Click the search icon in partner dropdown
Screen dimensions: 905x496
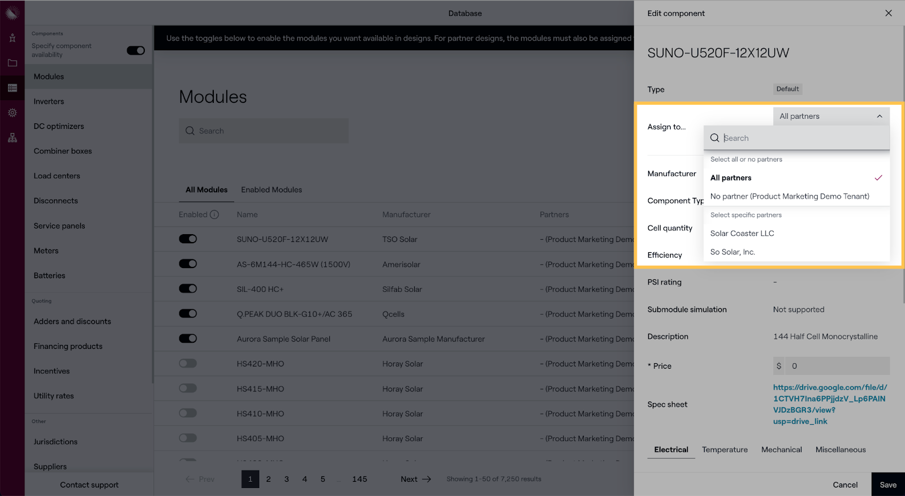[715, 138]
